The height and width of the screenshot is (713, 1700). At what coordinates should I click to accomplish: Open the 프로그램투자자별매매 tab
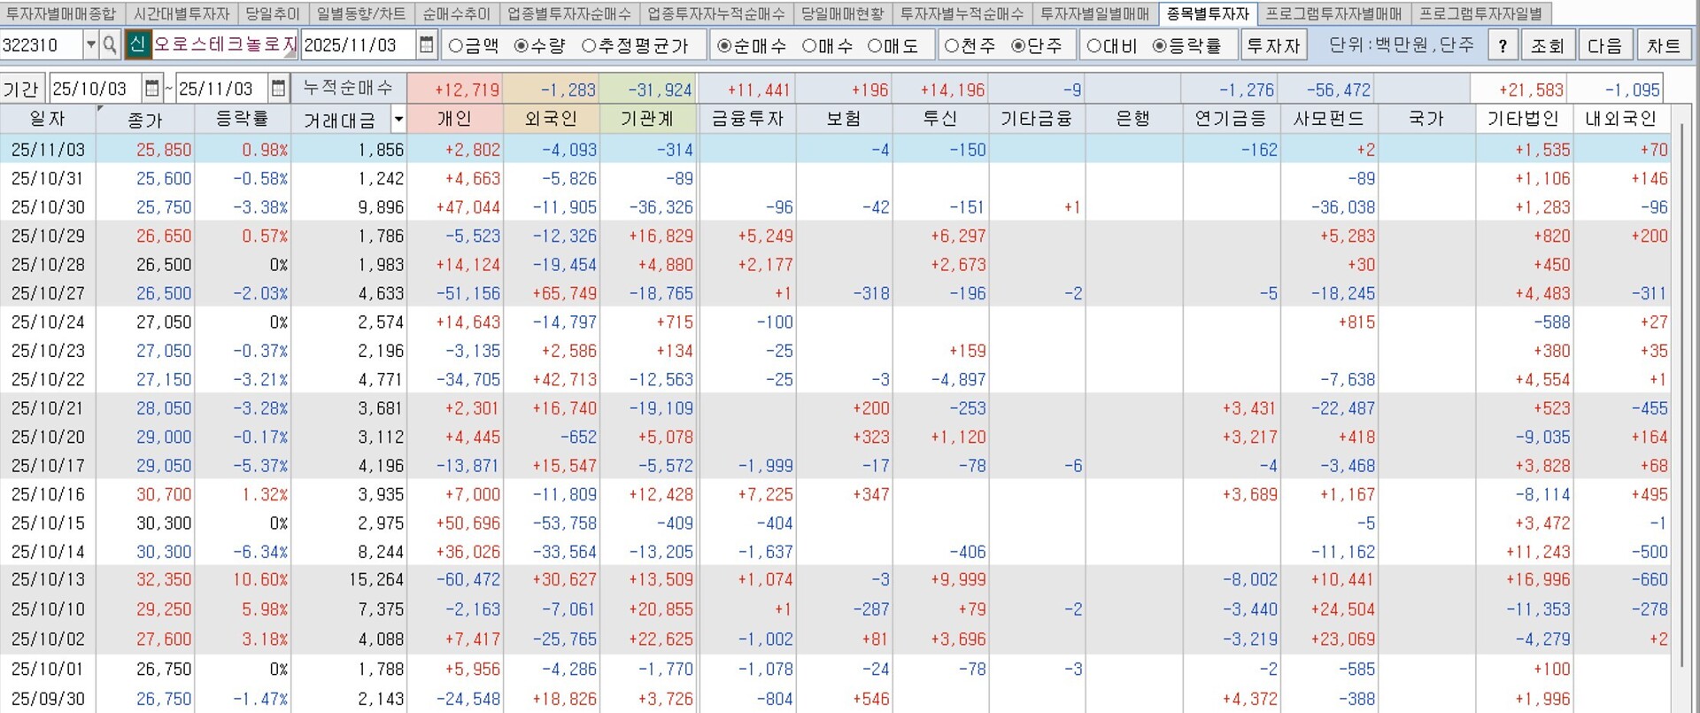point(1333,13)
